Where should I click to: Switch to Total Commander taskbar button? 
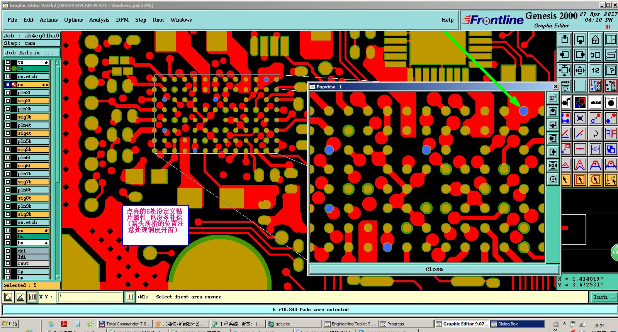[124, 324]
